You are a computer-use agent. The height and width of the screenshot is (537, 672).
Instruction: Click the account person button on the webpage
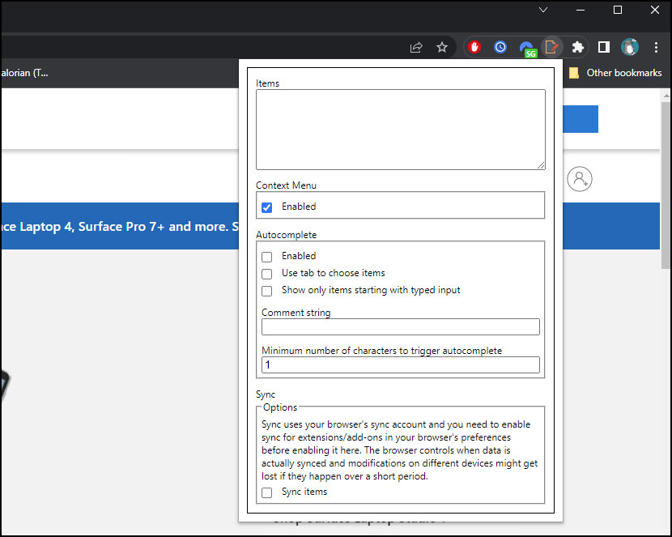pos(579,179)
